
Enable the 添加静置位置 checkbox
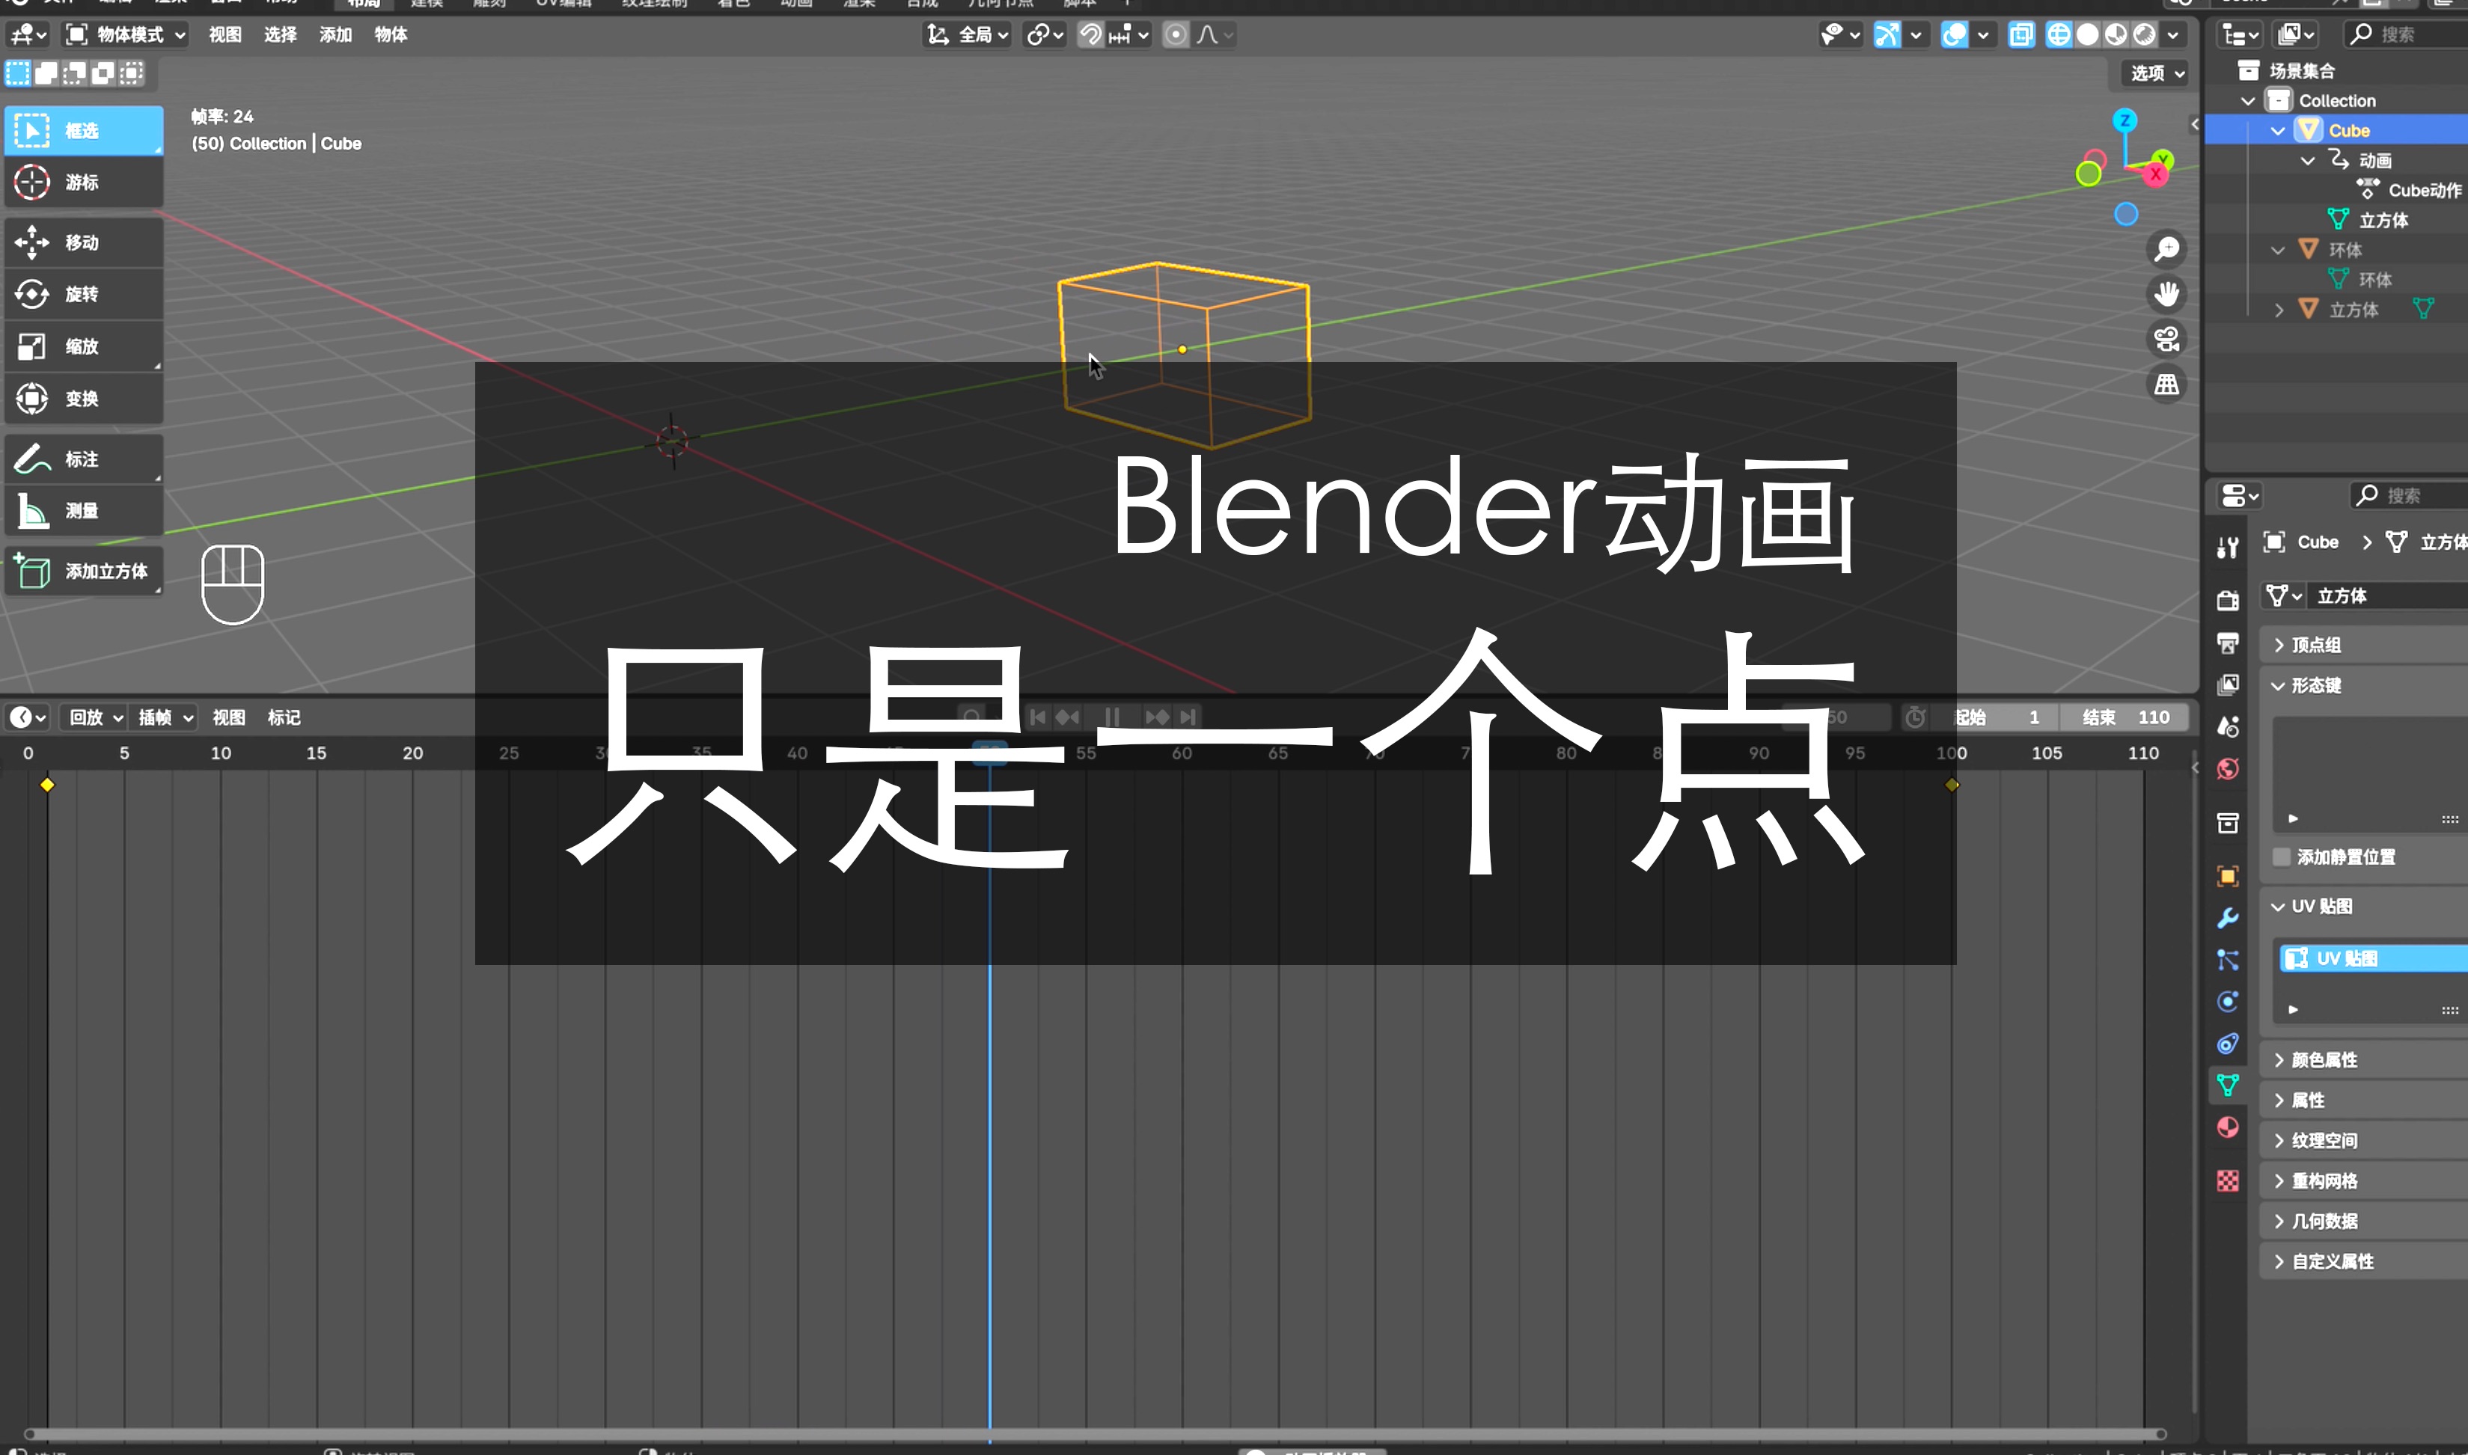2282,857
